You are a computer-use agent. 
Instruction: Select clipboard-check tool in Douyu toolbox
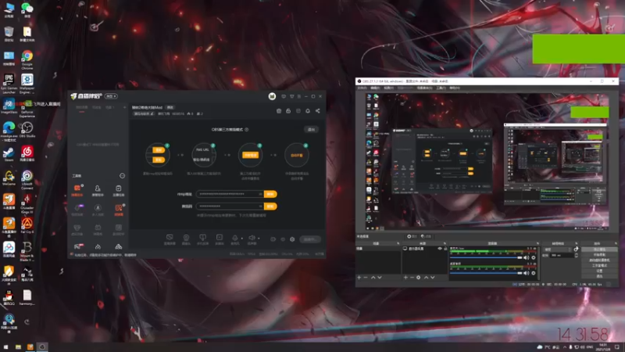tap(119, 190)
